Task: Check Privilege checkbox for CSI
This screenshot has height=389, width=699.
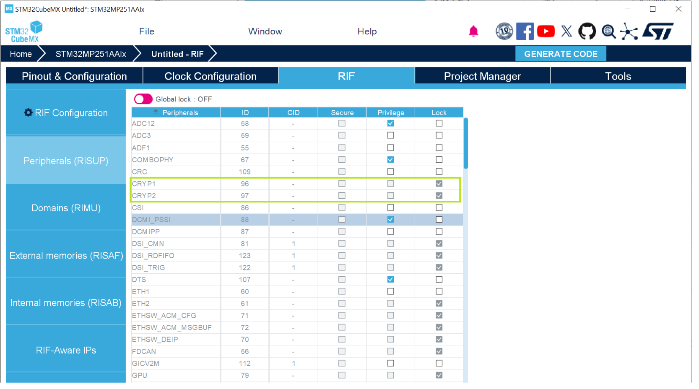Action: click(390, 207)
